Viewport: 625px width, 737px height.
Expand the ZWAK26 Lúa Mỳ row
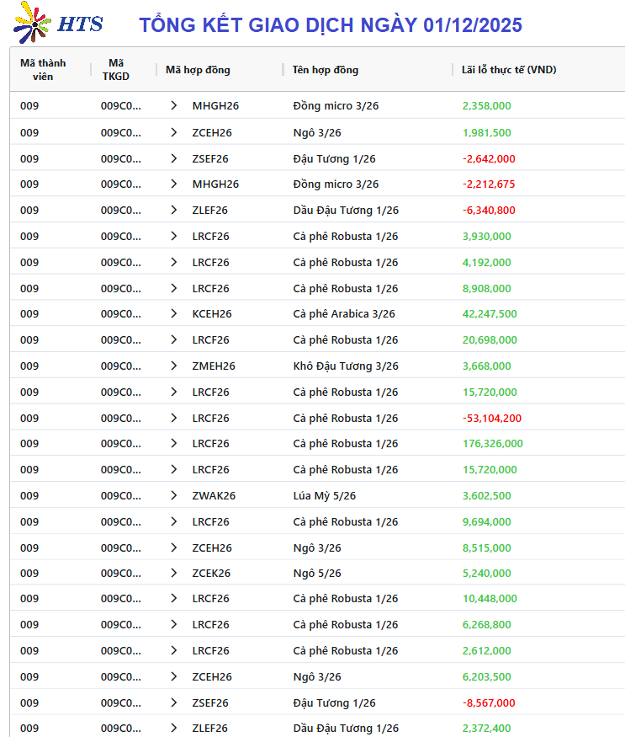[x=174, y=495]
